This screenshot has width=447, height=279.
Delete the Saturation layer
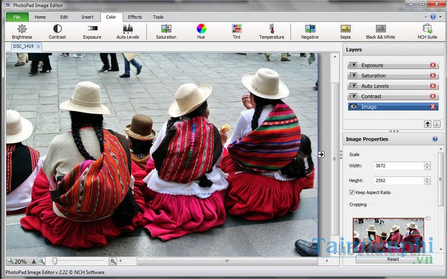(432, 75)
